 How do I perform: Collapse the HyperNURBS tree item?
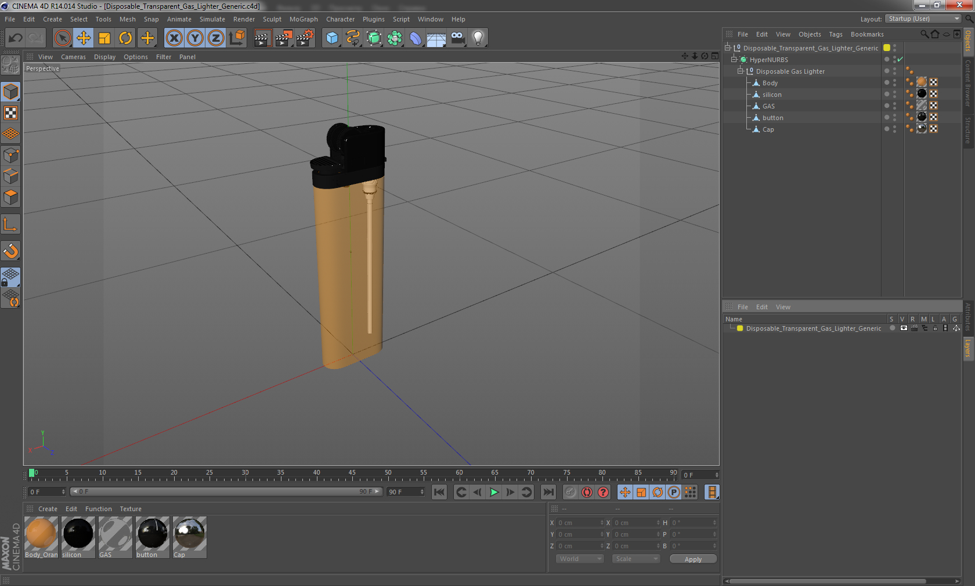[734, 59]
